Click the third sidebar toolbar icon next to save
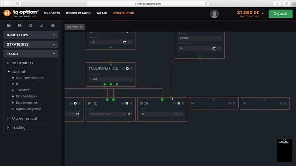 point(31,26)
